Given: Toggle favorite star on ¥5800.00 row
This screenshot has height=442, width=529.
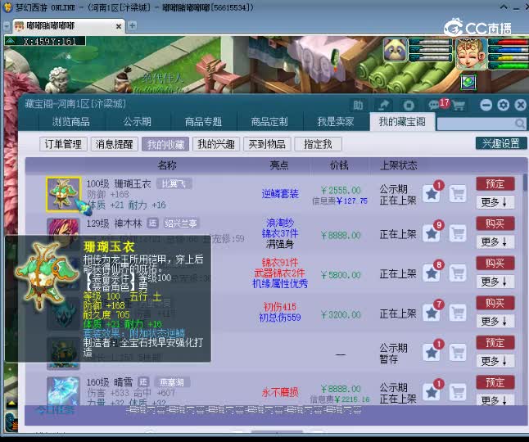Looking at the screenshot, I should 432,273.
